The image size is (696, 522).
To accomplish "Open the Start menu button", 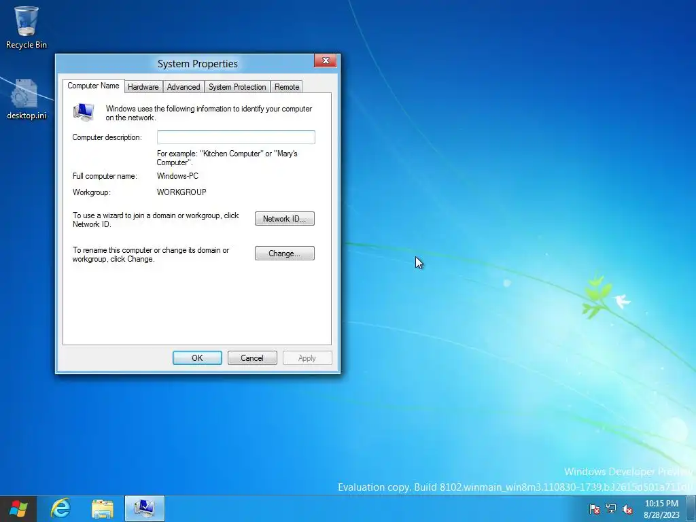I will [18, 508].
